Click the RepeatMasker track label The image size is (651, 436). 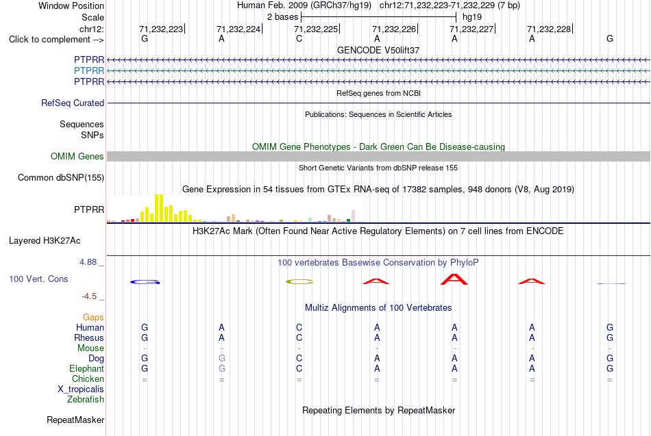click(x=75, y=420)
